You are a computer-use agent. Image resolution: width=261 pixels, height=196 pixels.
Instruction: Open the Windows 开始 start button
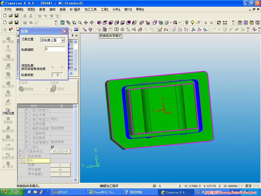tap(12, 192)
